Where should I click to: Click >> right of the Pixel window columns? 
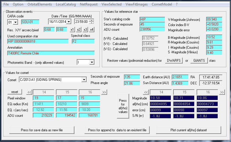[x=104, y=92]
